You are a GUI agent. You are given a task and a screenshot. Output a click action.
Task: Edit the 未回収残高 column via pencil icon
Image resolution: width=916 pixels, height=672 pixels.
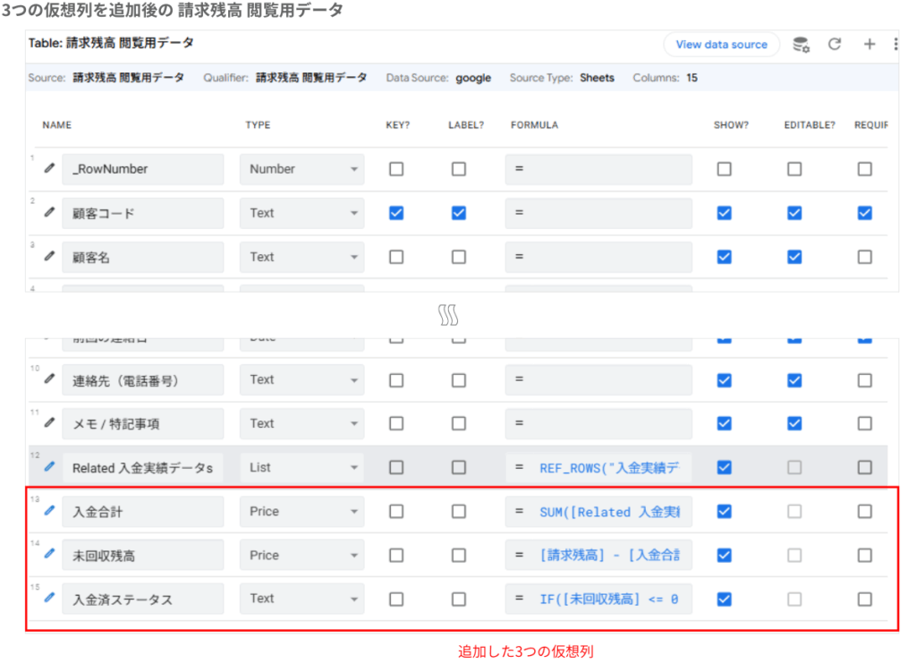tap(47, 555)
